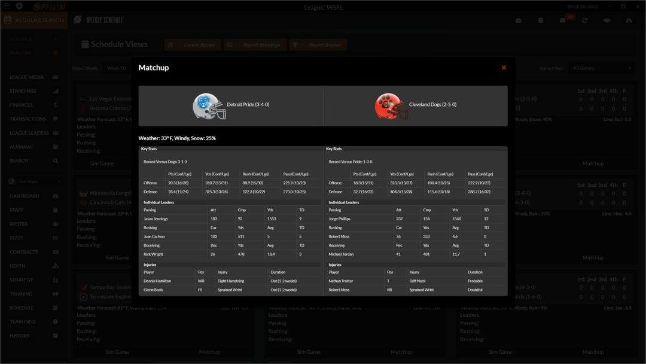
Task: Click the Contracts icon in the sidebar
Action: (56, 252)
